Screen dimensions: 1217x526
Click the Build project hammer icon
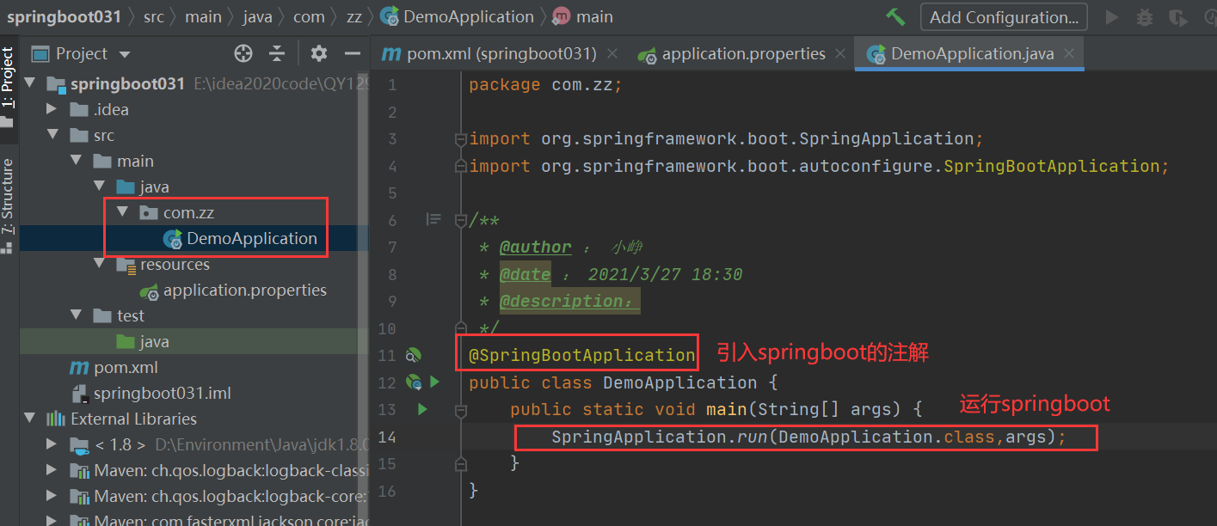pos(895,17)
